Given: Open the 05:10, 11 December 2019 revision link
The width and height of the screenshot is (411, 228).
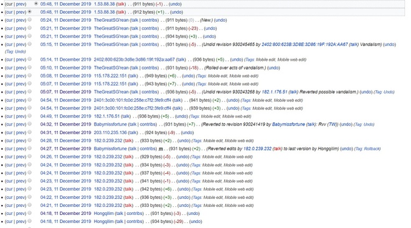Looking at the screenshot, I should (65, 68).
